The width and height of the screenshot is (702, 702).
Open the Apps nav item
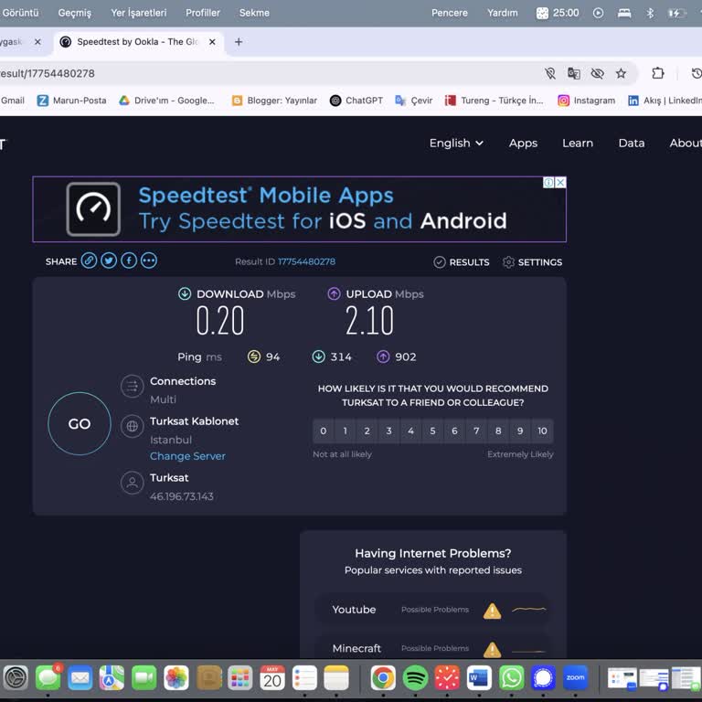pos(523,144)
